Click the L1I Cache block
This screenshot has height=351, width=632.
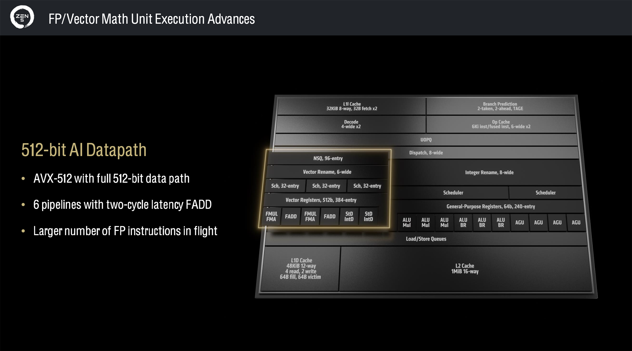coord(351,106)
